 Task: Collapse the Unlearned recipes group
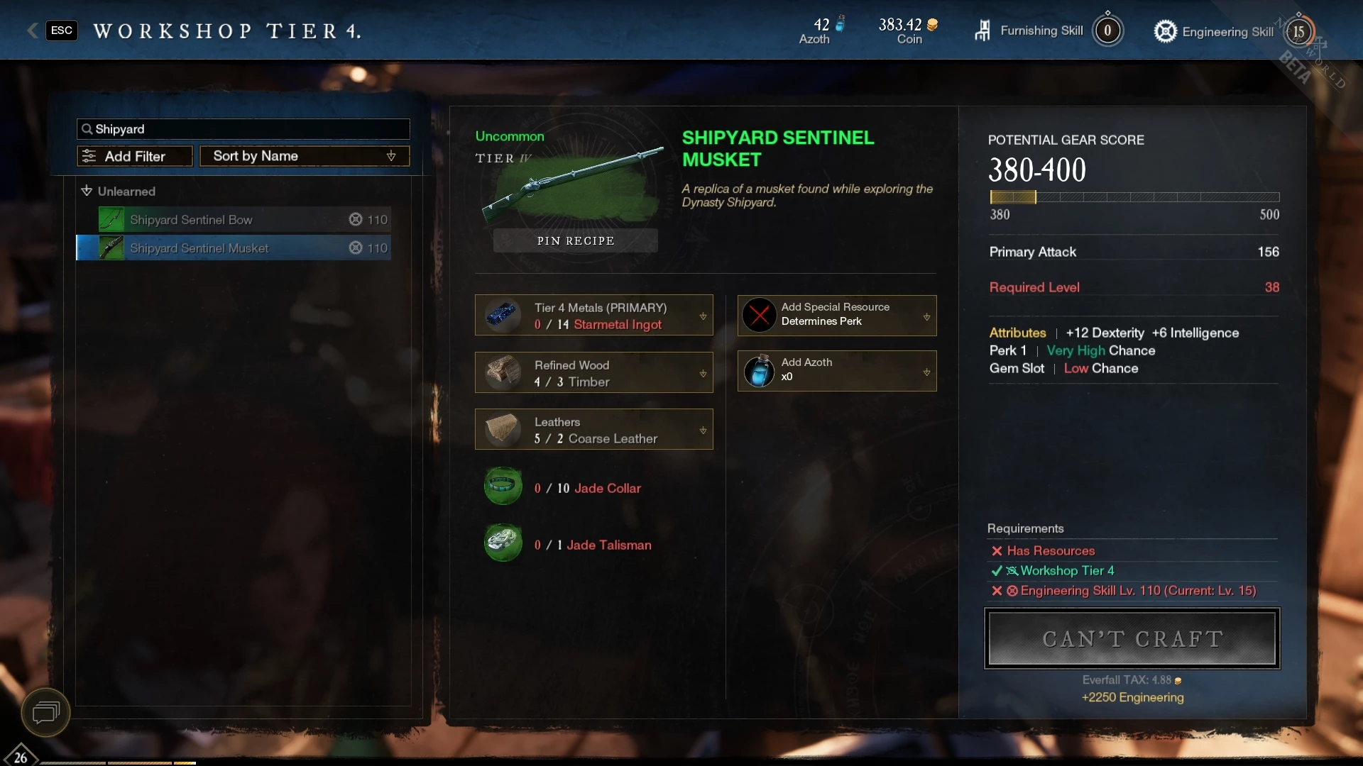87,191
